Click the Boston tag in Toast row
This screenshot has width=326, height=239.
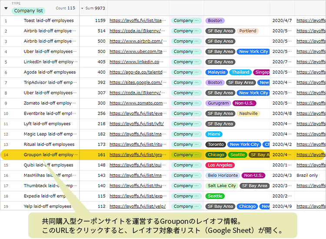[x=215, y=20]
